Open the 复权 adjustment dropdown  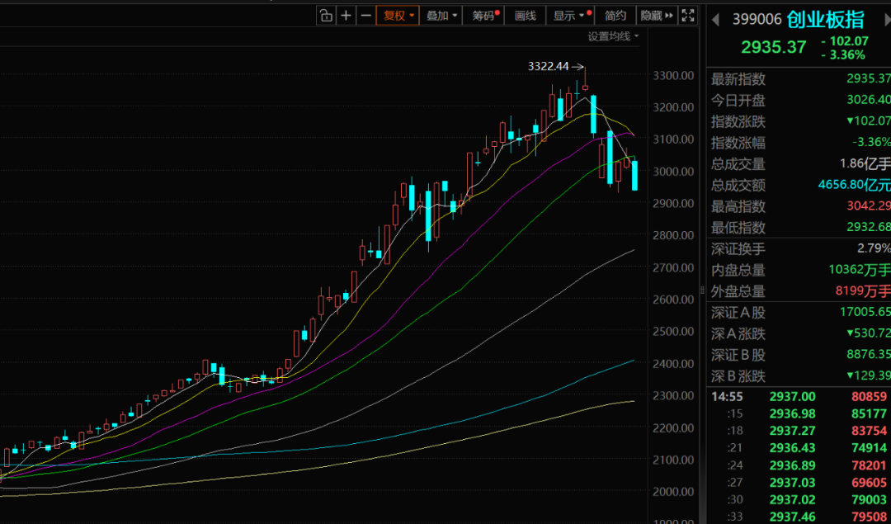point(398,15)
